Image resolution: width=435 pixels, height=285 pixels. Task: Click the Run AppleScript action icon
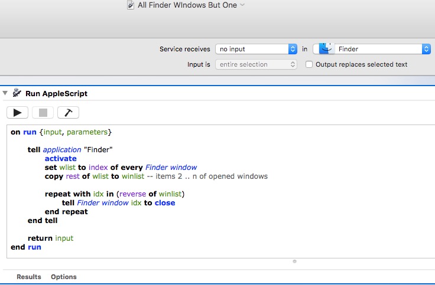pyautogui.click(x=17, y=93)
